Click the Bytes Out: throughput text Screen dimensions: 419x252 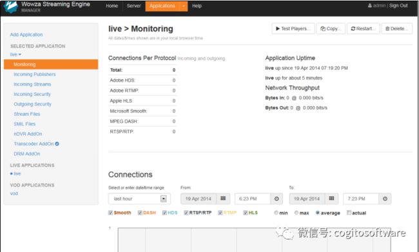click(x=296, y=108)
